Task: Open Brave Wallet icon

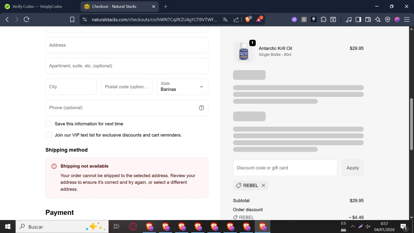Action: click(368, 19)
